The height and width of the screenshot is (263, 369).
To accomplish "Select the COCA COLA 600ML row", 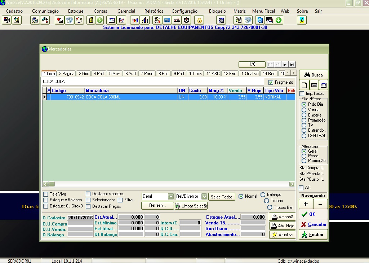I will [x=169, y=97].
